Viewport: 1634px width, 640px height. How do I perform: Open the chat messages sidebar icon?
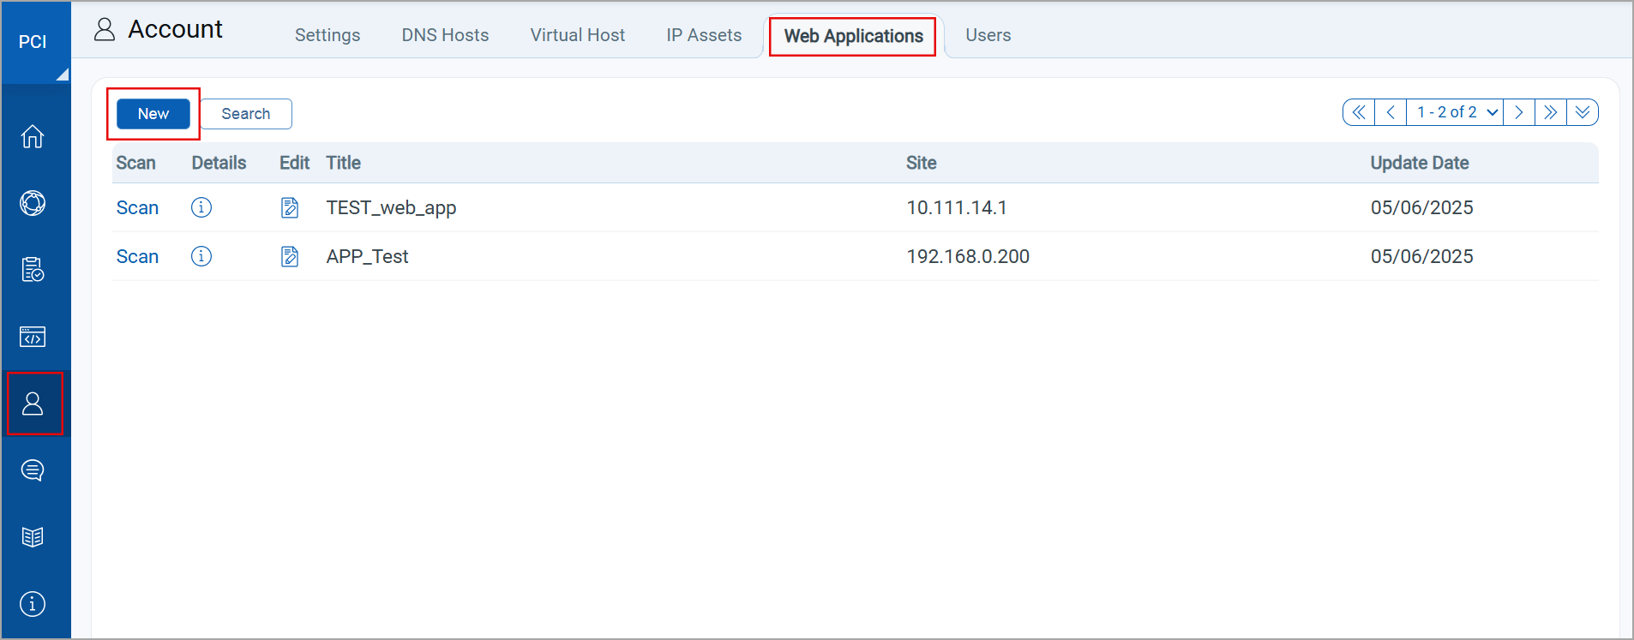(33, 470)
